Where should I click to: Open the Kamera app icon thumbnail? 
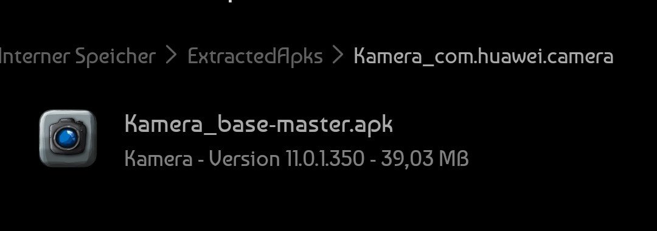[68, 139]
